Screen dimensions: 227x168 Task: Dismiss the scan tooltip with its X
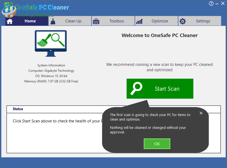pos(201,113)
